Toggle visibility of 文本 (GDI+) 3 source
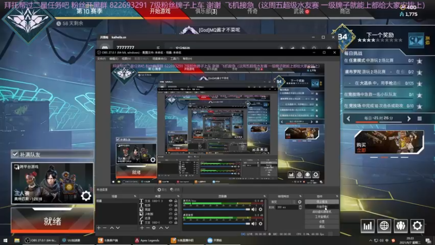 pos(171,201)
